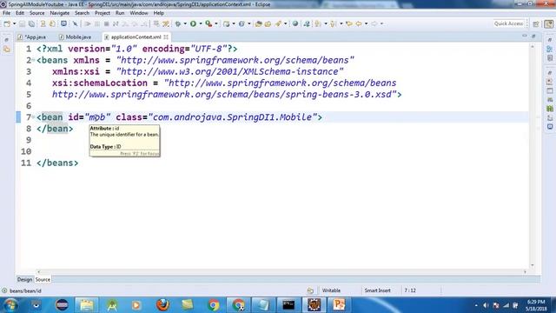The image size is (556, 313).
Task: Open the Run menu
Action: 120,13
